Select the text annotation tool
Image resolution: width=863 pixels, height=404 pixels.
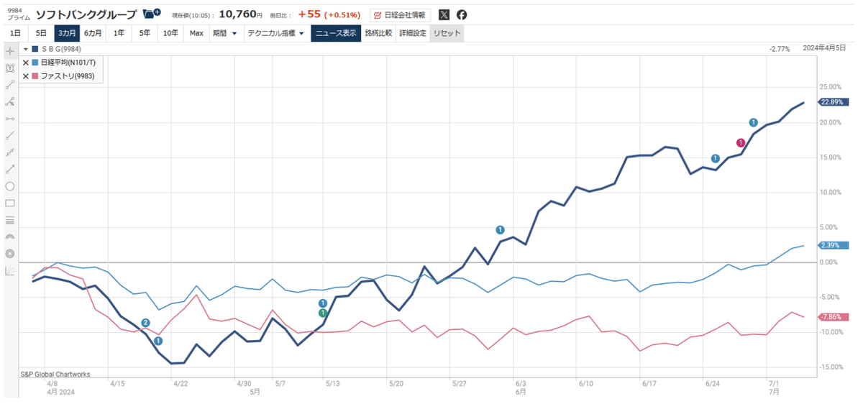[x=10, y=68]
